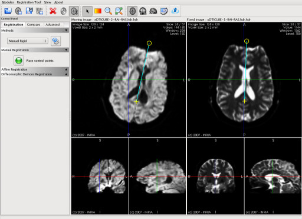
Task: Click the monitor screenshot icon
Action: point(164,11)
